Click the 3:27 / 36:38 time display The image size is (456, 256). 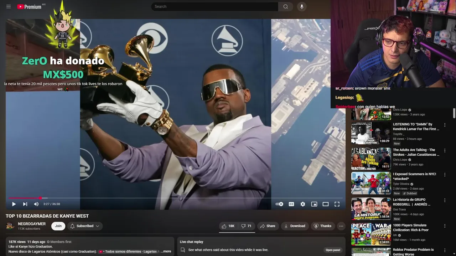[x=52, y=204]
